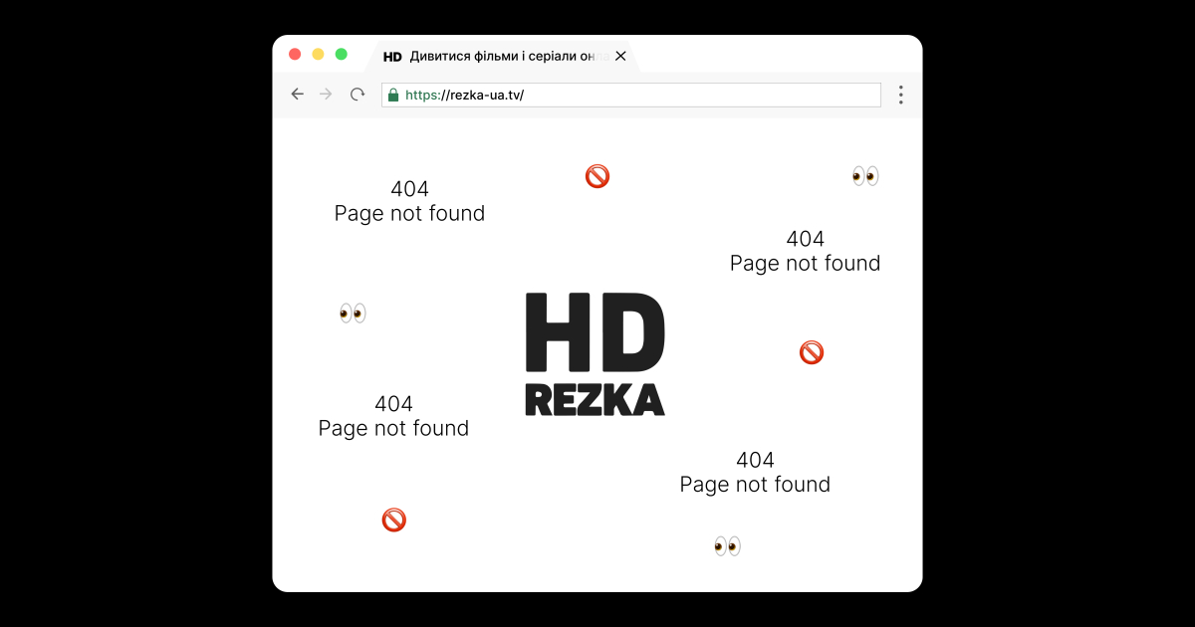The height and width of the screenshot is (627, 1195).
Task: Click the page reload icon
Action: click(358, 94)
